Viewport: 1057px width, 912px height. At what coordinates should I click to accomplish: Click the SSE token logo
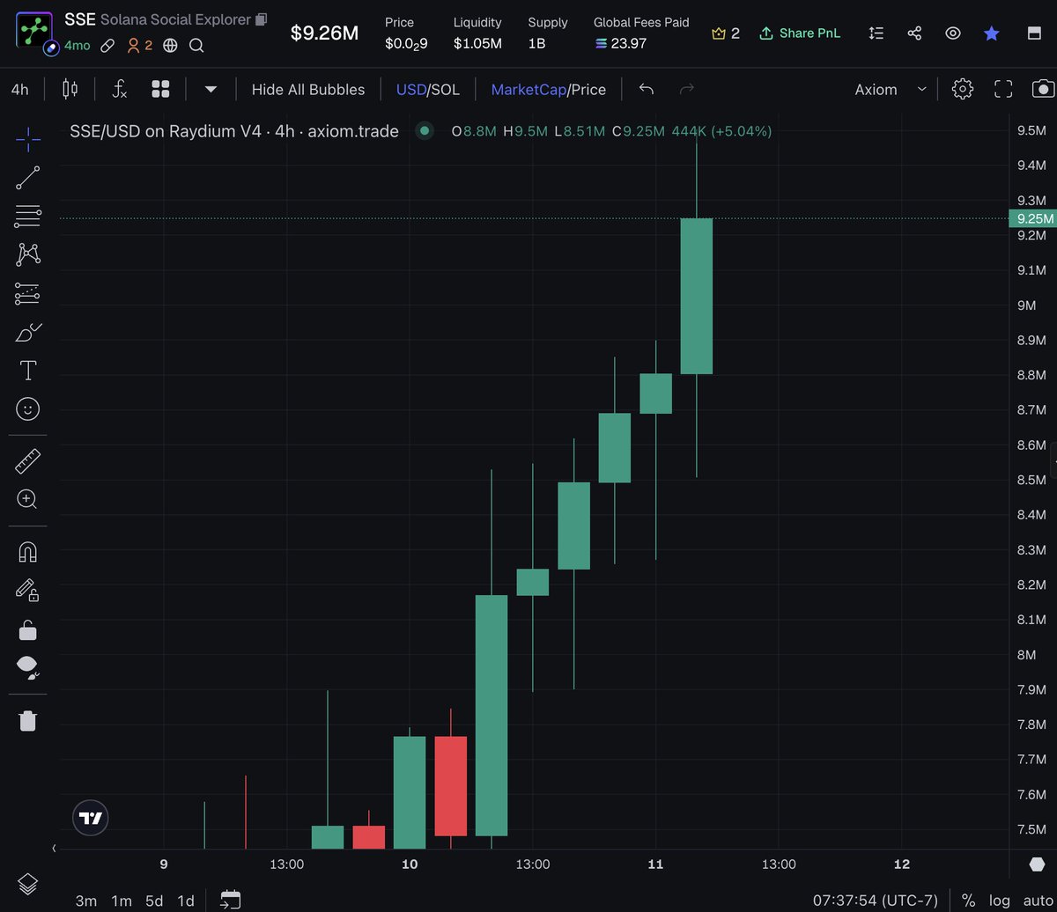(x=35, y=32)
